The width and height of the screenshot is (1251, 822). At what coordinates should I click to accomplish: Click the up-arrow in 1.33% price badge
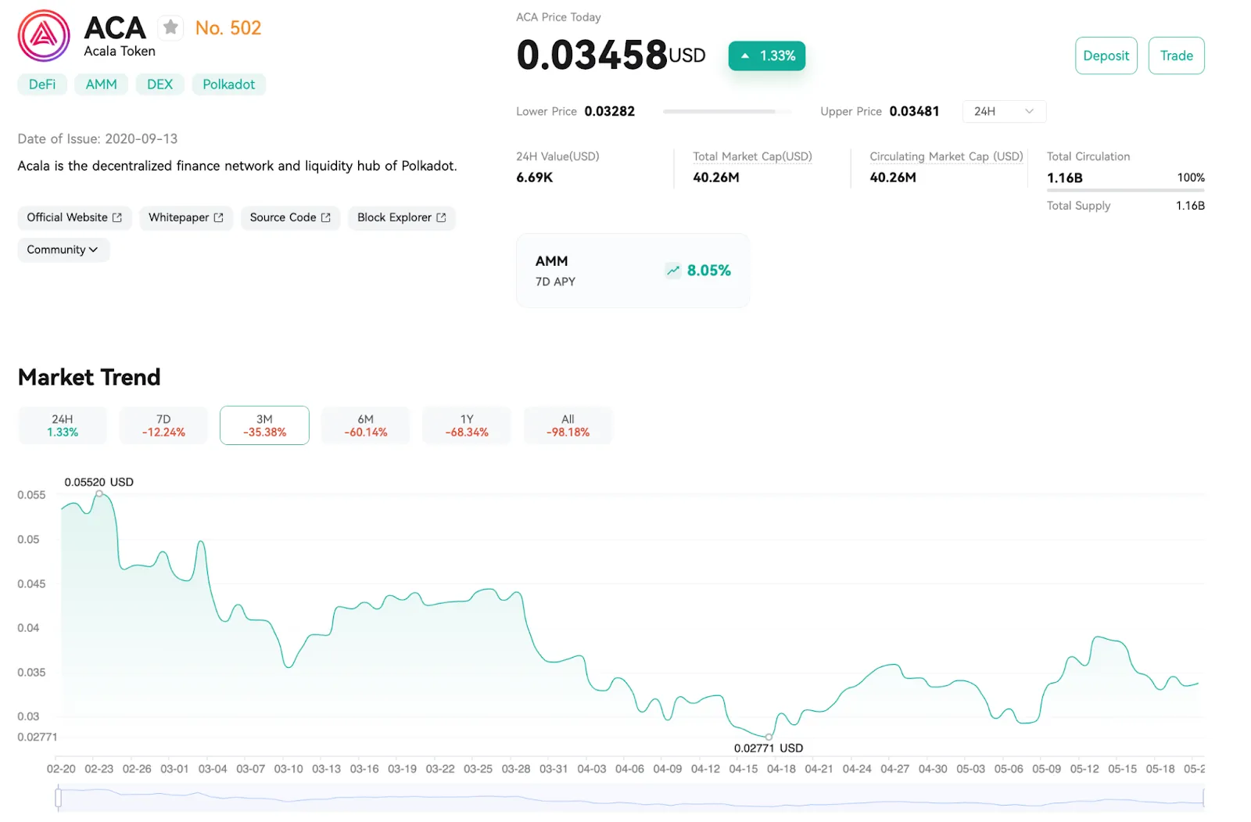745,56
